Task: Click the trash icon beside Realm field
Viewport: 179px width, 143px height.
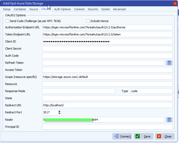Action: click(169, 120)
